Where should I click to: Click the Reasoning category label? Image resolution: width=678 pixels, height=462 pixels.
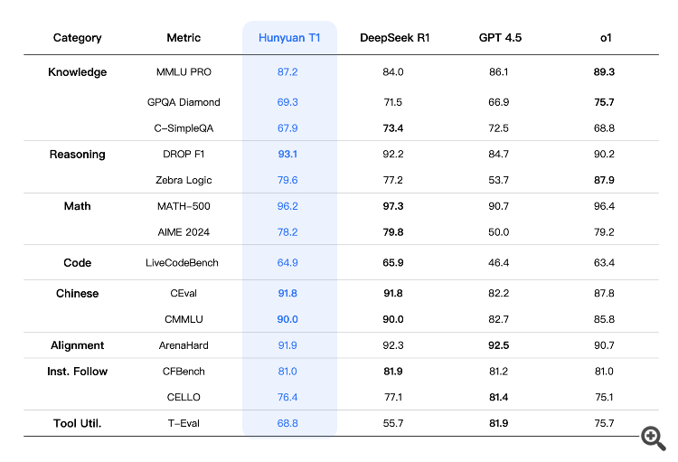[77, 155]
